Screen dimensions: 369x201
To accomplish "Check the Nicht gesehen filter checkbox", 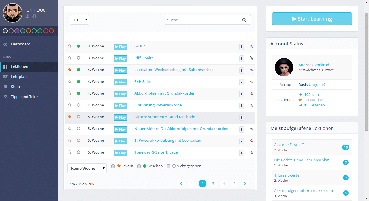I will [168, 166].
